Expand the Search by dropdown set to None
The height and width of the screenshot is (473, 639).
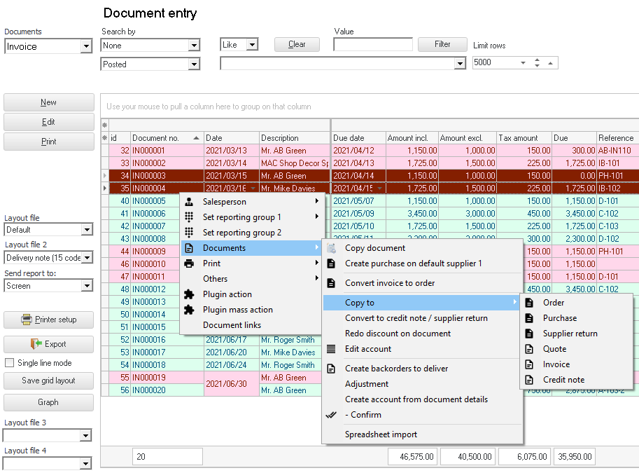(x=194, y=46)
